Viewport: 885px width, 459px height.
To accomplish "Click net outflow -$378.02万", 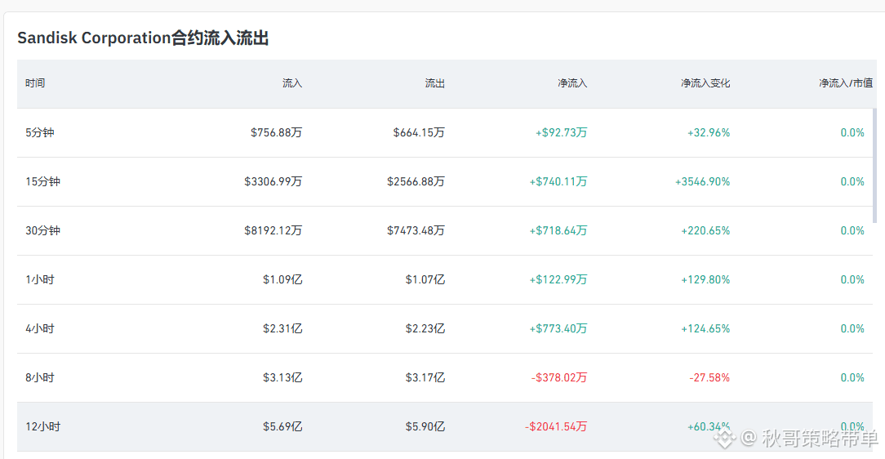I will pyautogui.click(x=559, y=378).
